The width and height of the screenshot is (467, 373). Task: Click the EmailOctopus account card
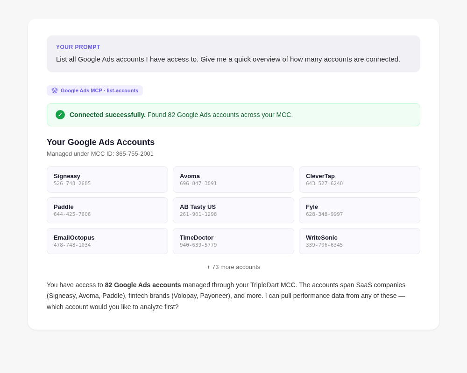pyautogui.click(x=107, y=241)
